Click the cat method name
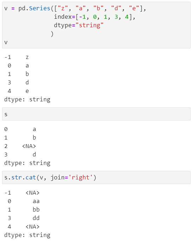Viewport: 193px width, 243px height. [31, 177]
